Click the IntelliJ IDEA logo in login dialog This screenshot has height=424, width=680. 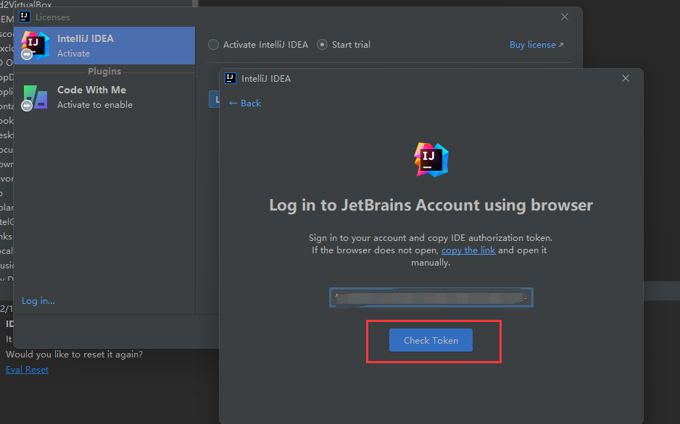click(431, 160)
